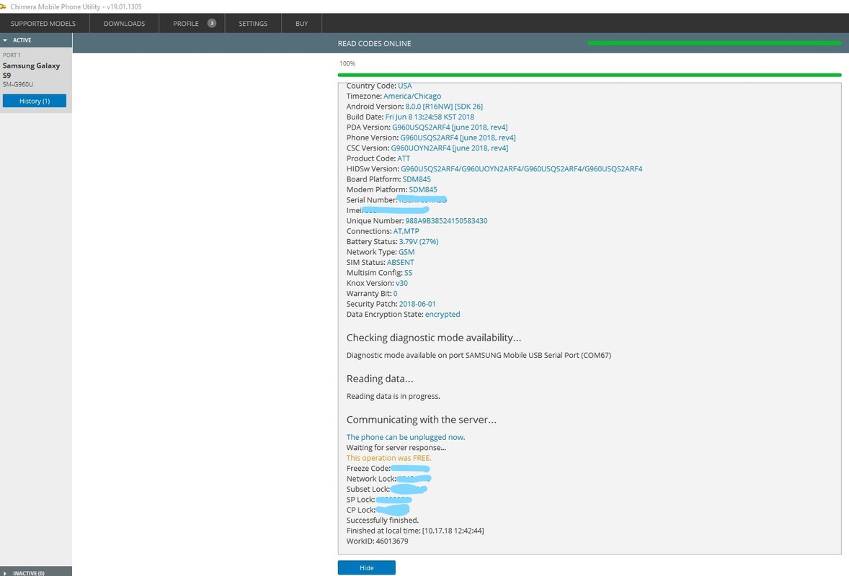The width and height of the screenshot is (849, 576).
Task: Click the Product Code value ATT
Action: click(x=404, y=158)
